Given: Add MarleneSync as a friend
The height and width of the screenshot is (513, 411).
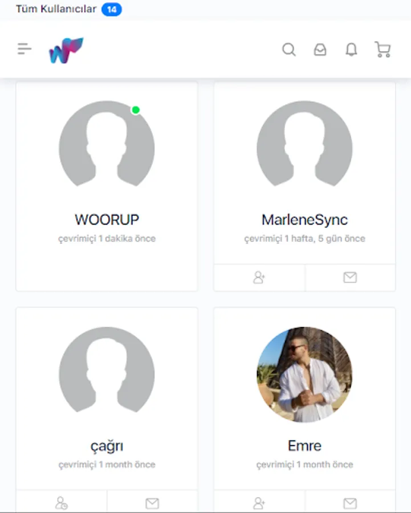Looking at the screenshot, I should (259, 278).
